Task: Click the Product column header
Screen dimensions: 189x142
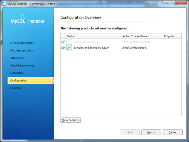Action: coord(93,36)
